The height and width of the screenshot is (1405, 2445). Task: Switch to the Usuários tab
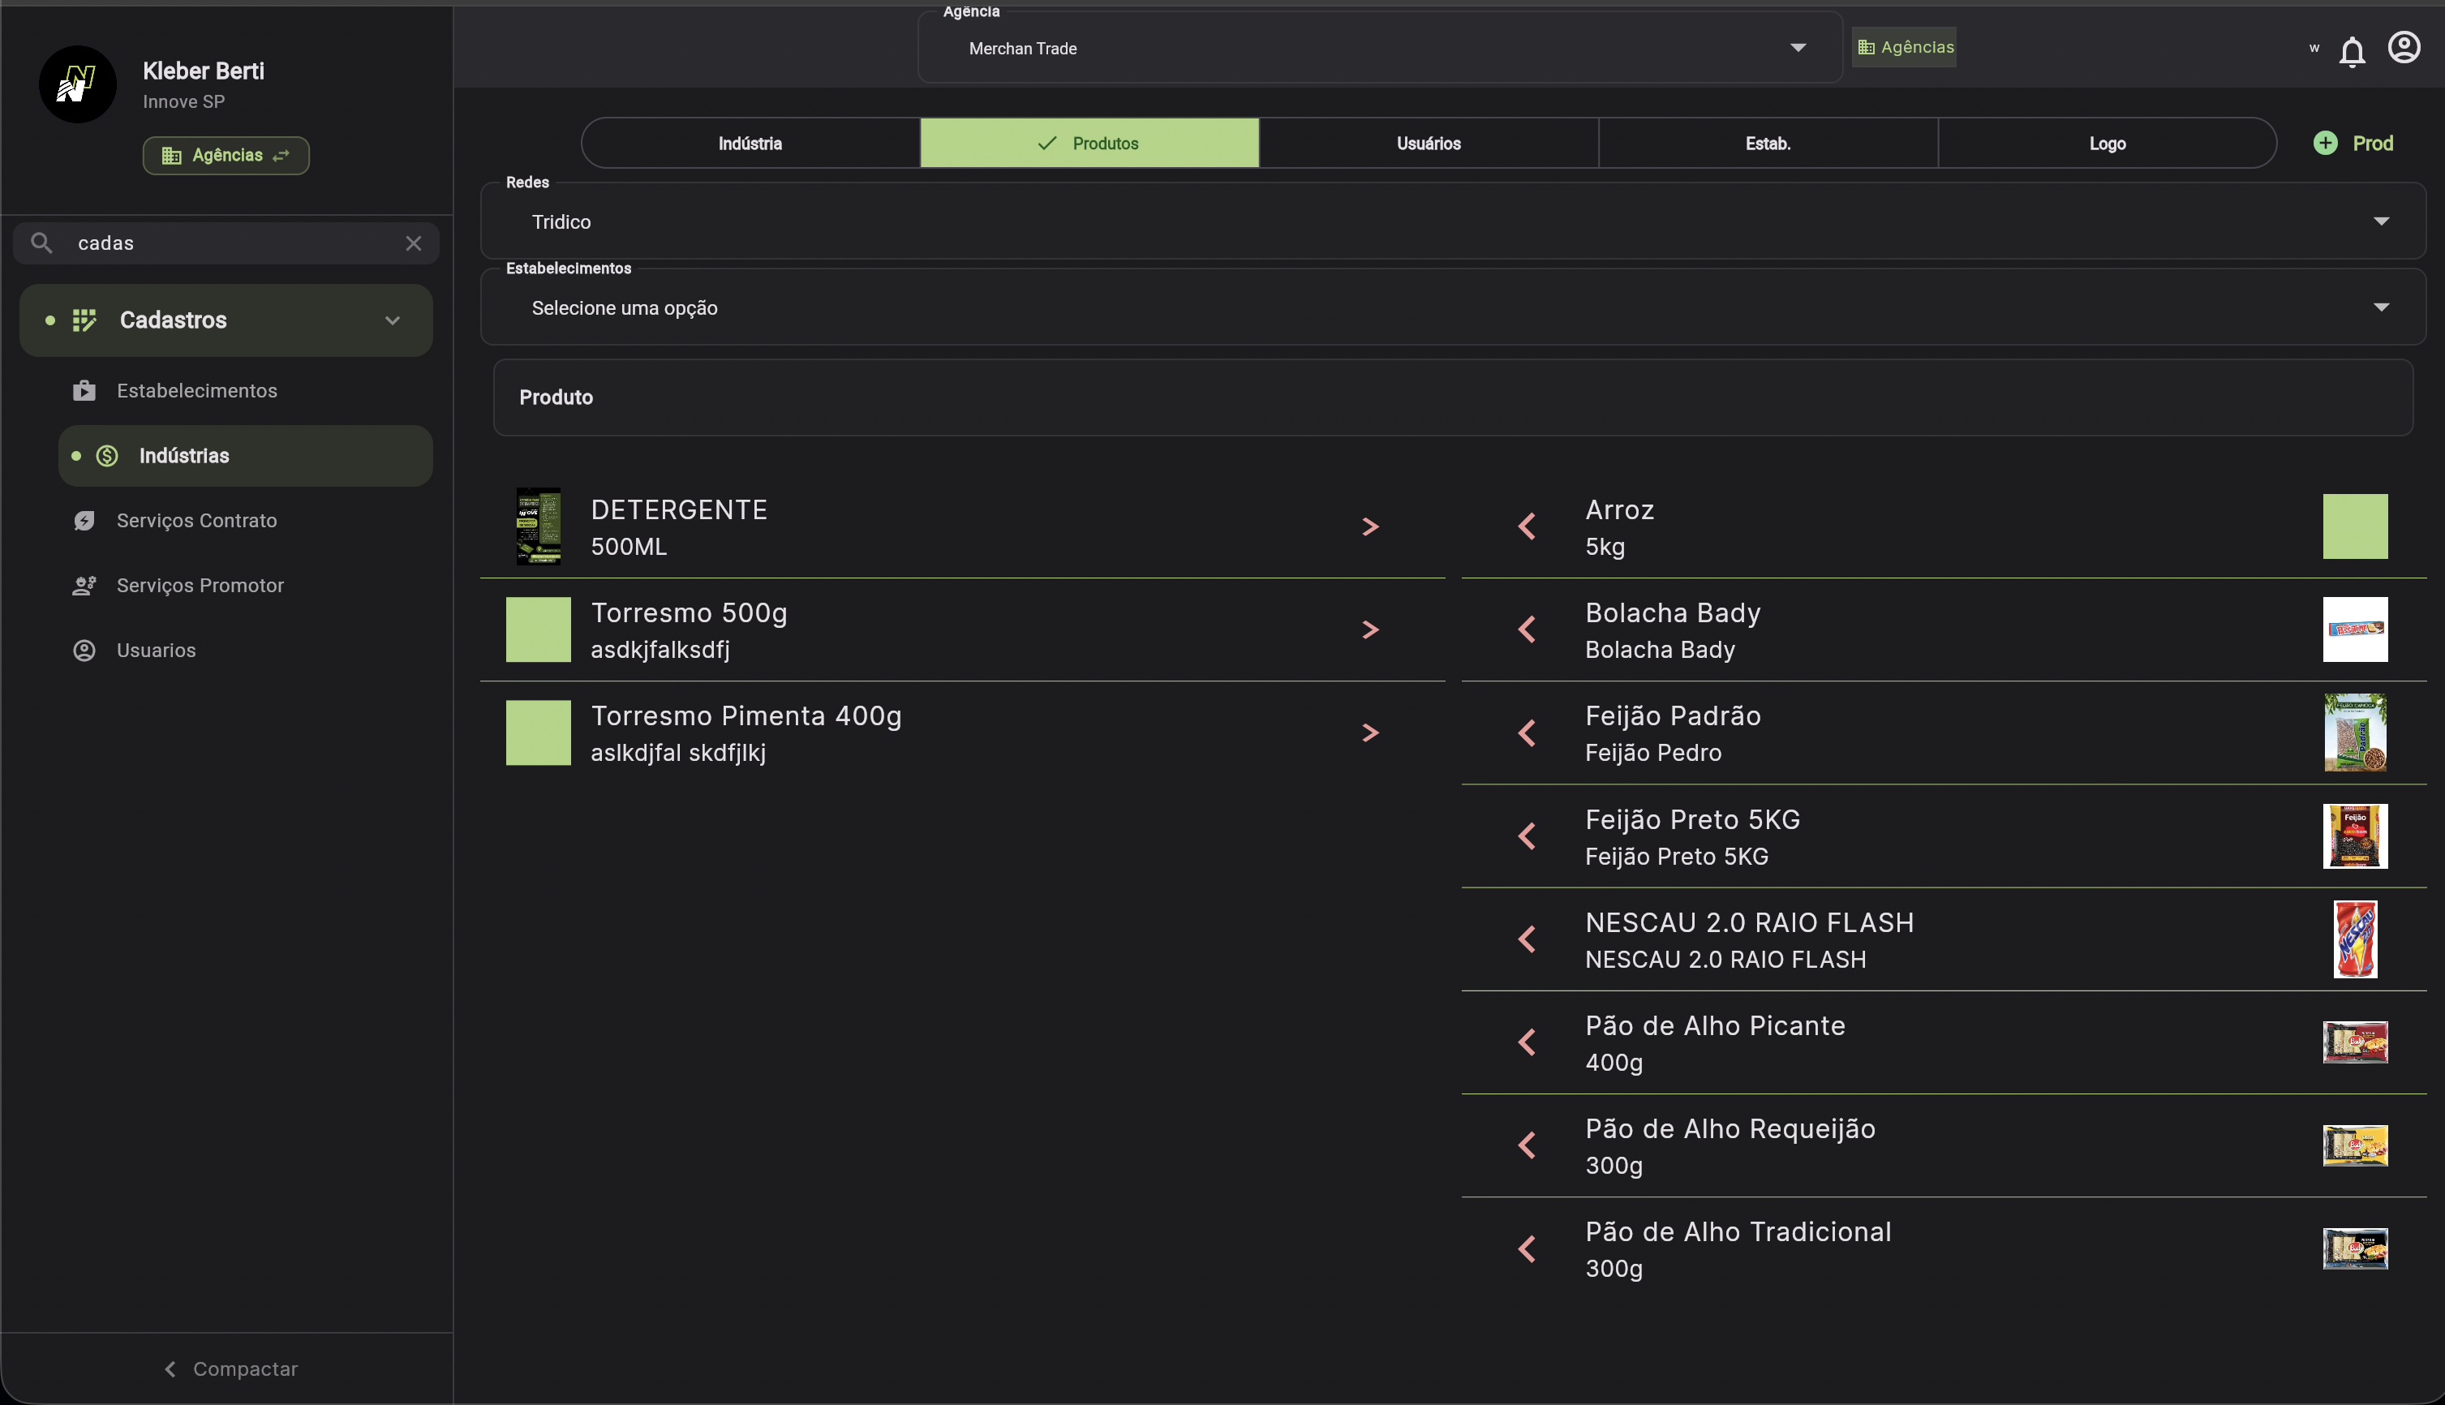coord(1428,144)
